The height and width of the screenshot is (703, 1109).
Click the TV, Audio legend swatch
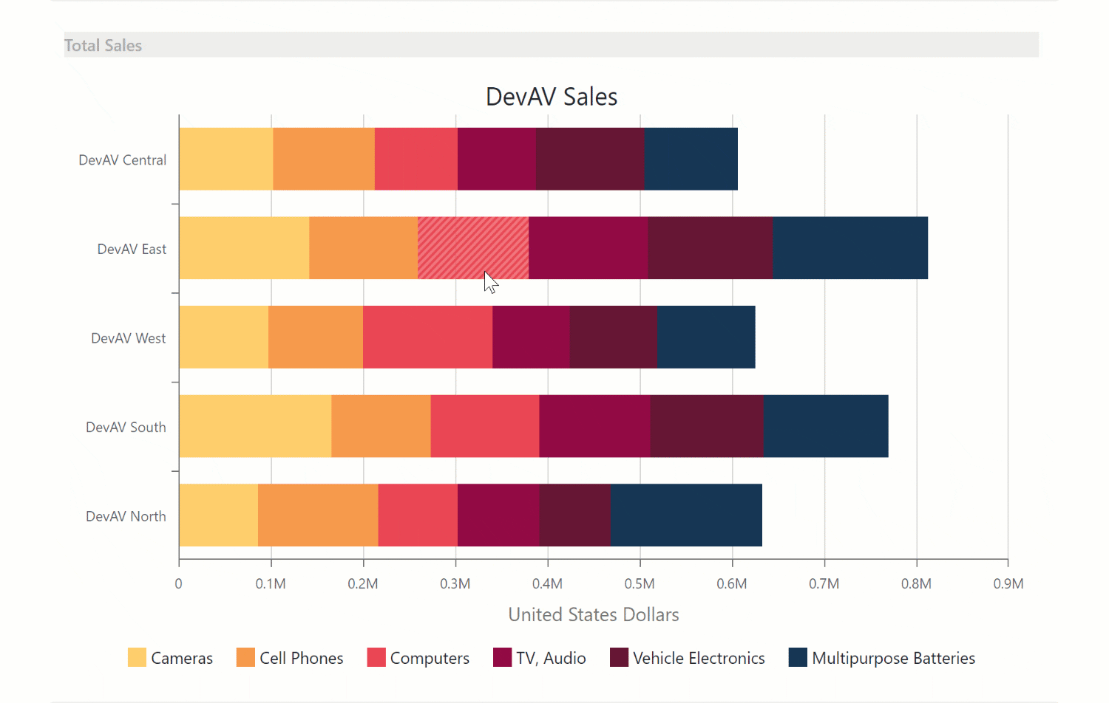pos(502,657)
